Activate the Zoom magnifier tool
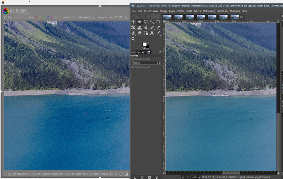Image resolution: width=283 pixels, height=179 pixels. pos(133,39)
